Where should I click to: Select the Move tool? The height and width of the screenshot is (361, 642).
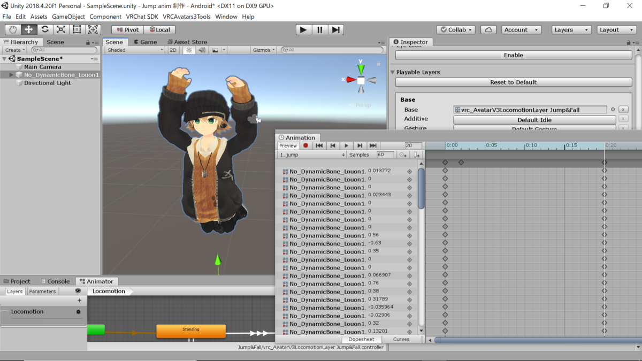pyautogui.click(x=29, y=30)
